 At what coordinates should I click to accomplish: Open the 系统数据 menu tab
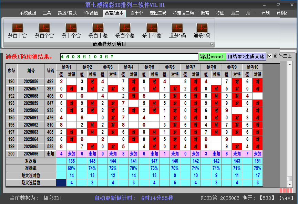click(x=28, y=13)
